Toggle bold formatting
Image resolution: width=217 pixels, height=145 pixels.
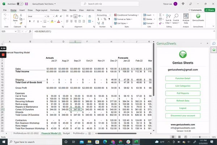click(30, 21)
